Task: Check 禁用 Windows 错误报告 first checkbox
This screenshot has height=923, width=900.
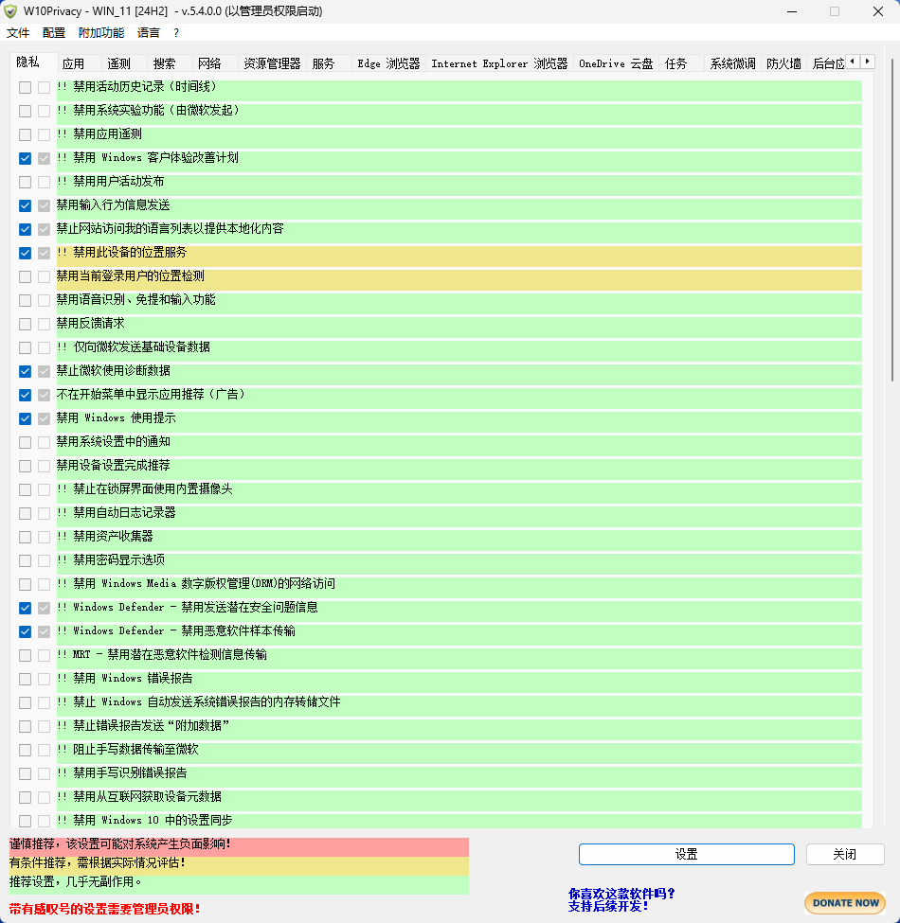Action: tap(25, 679)
